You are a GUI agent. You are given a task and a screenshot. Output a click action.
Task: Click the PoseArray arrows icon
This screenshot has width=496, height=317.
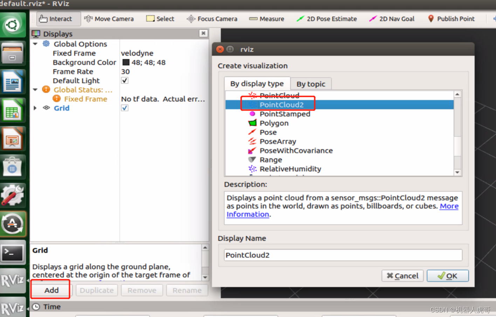pos(252,141)
